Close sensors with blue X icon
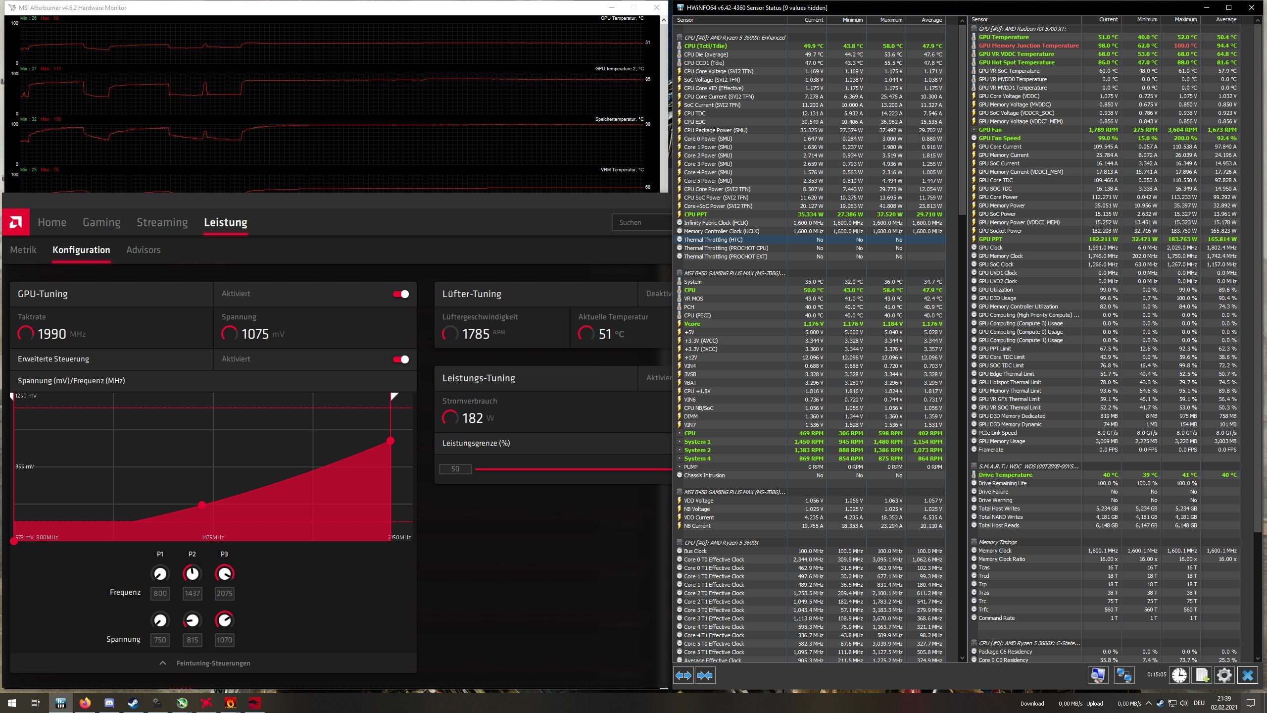 coord(1248,675)
